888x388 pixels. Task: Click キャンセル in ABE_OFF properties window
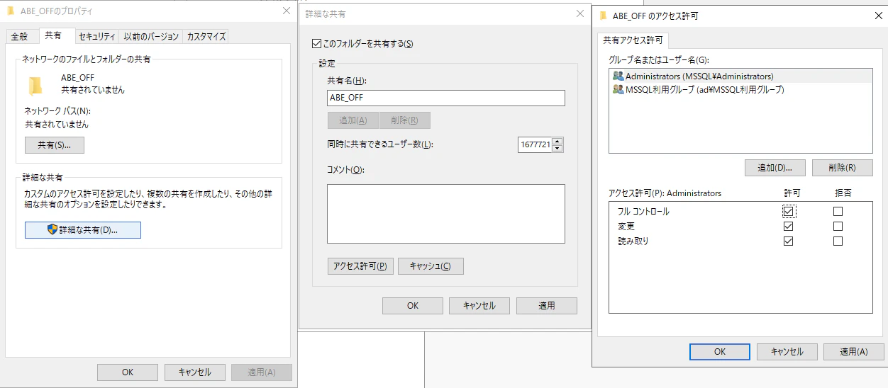point(195,372)
